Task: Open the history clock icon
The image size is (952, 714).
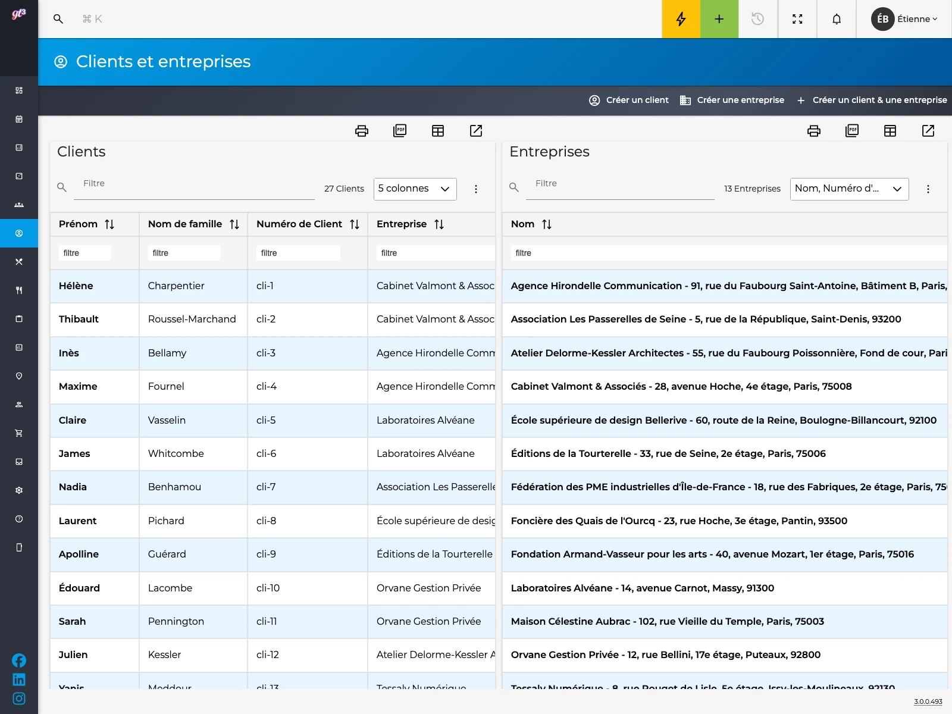Action: tap(757, 19)
